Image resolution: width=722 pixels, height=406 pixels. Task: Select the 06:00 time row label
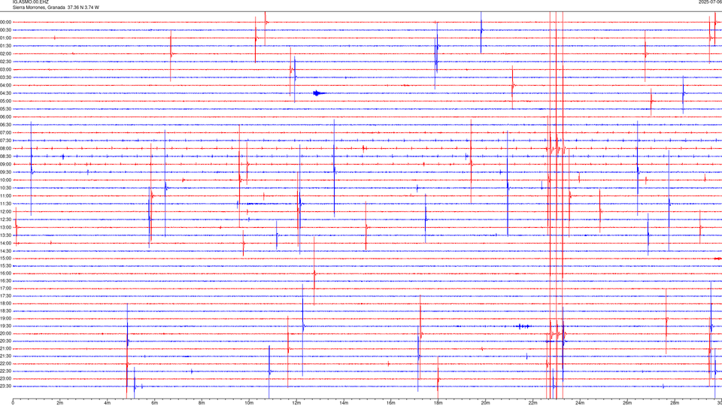pos(6,117)
